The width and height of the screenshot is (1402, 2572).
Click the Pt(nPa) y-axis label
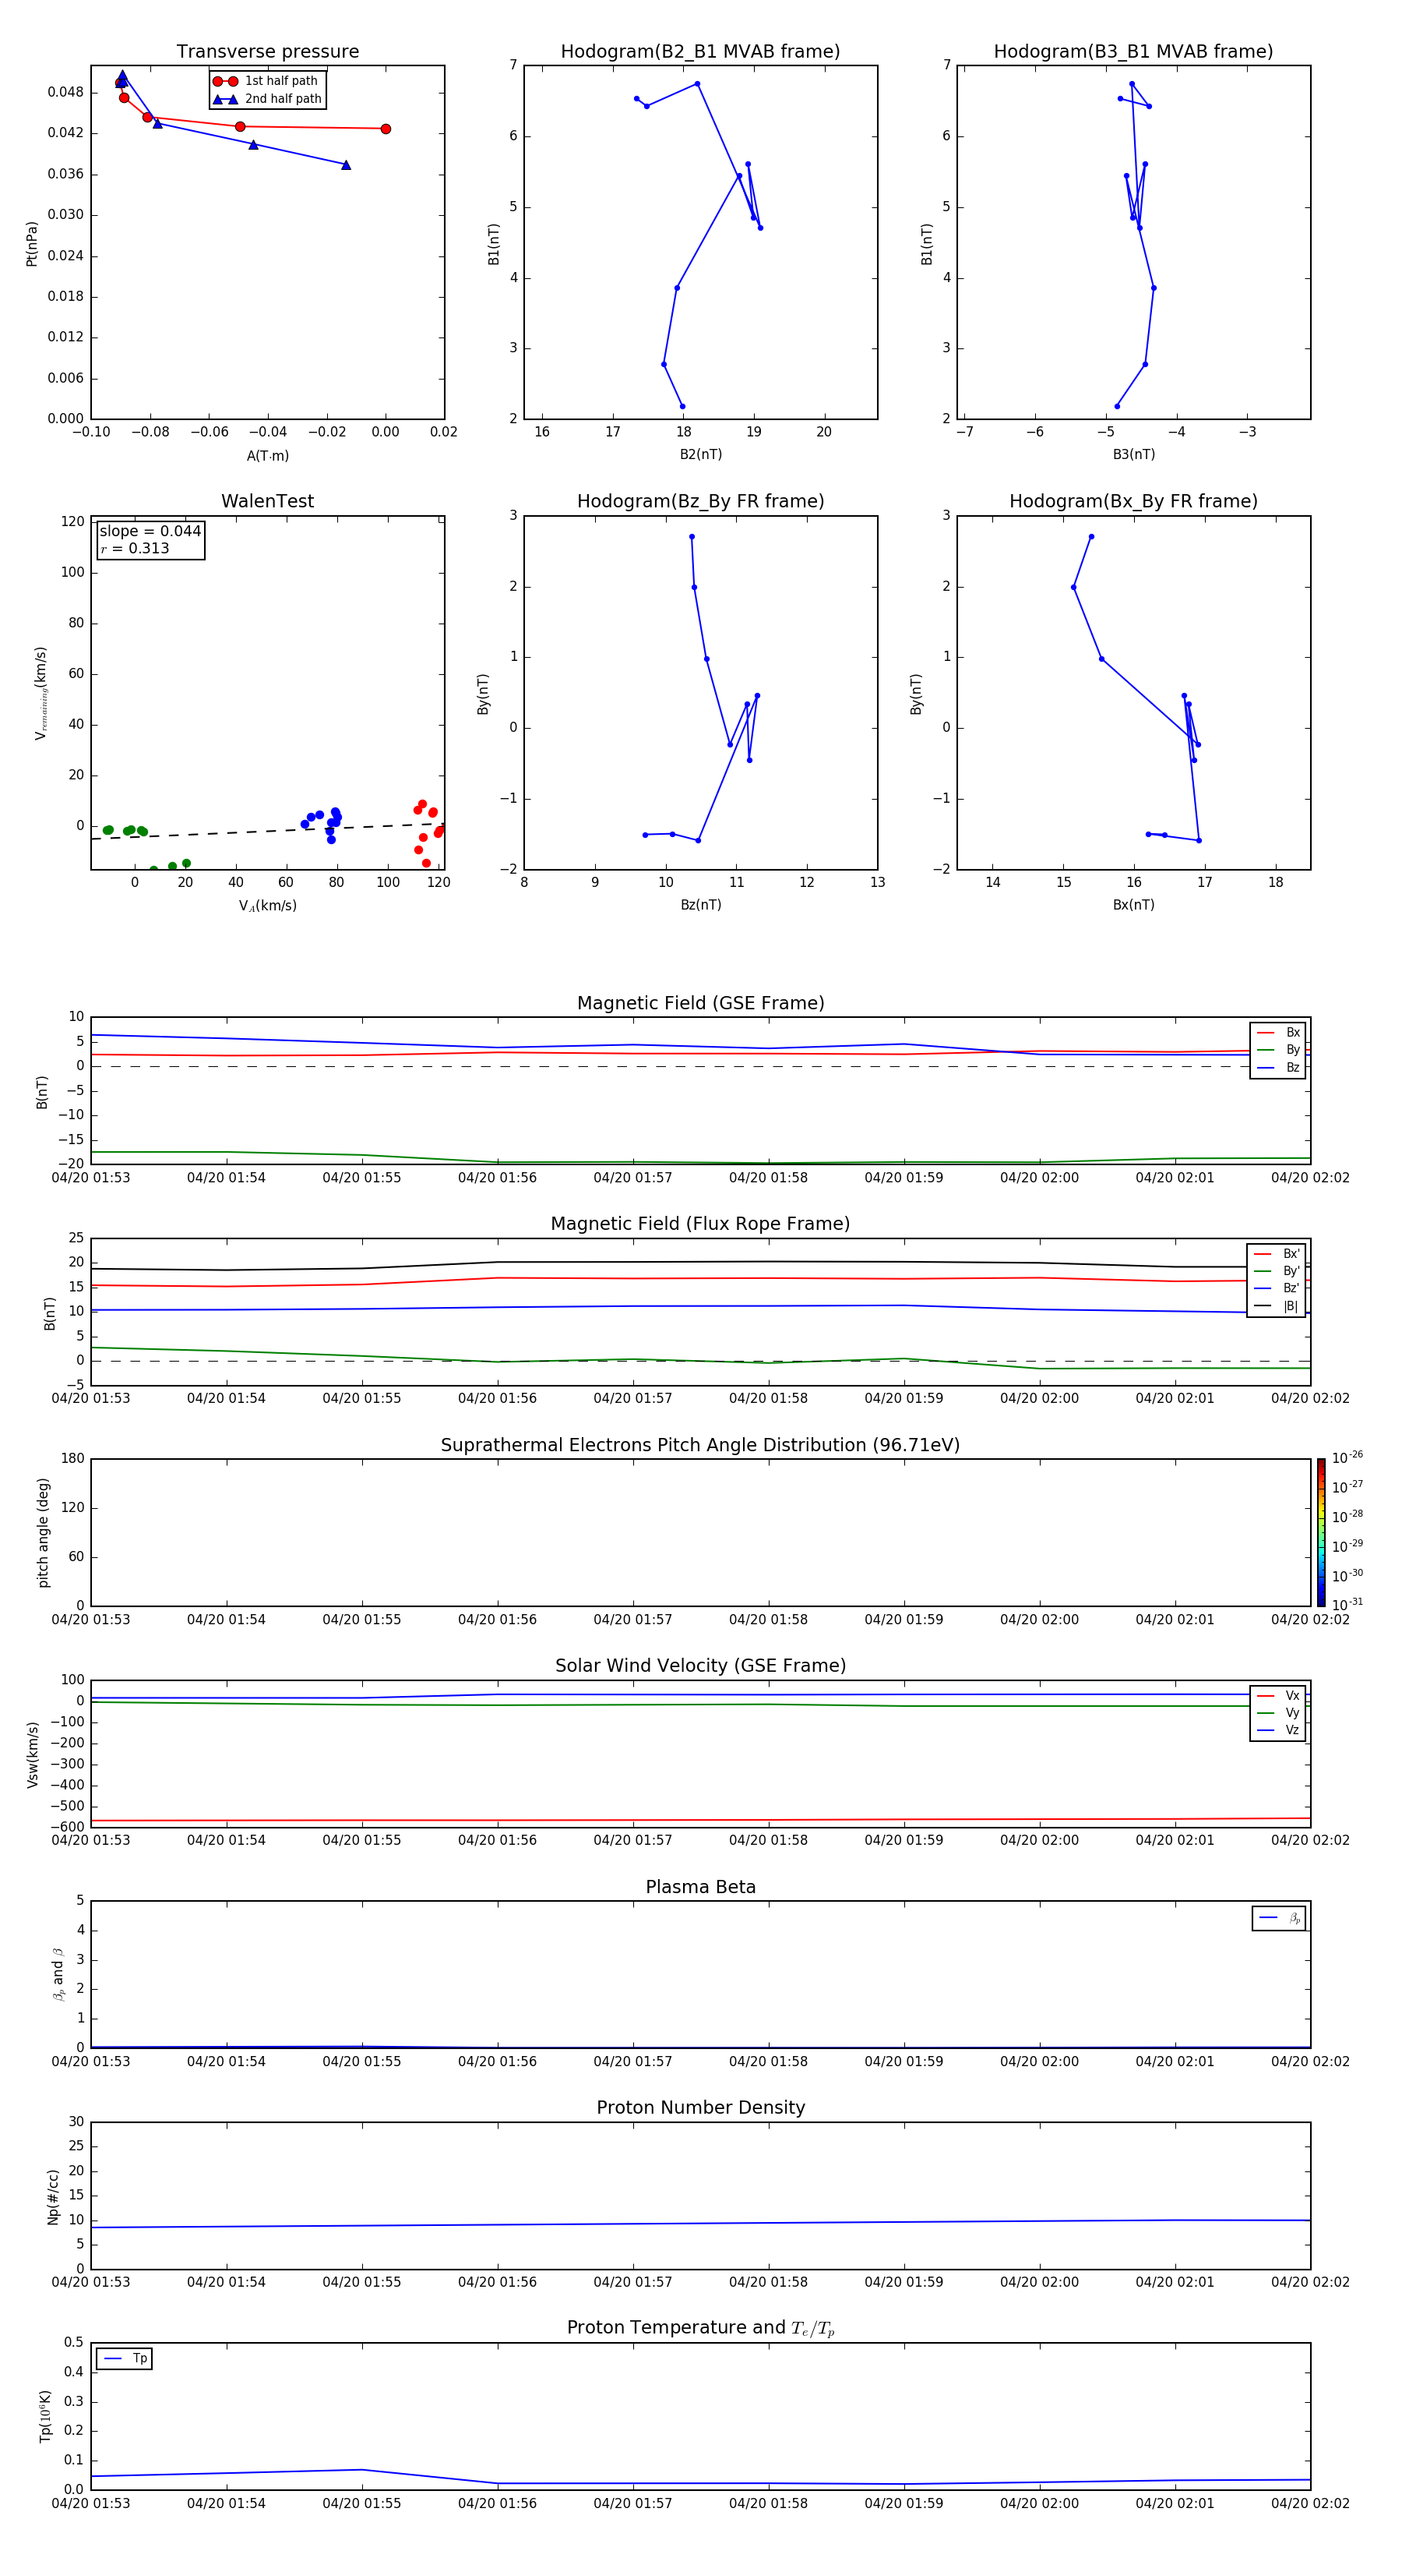(x=32, y=242)
